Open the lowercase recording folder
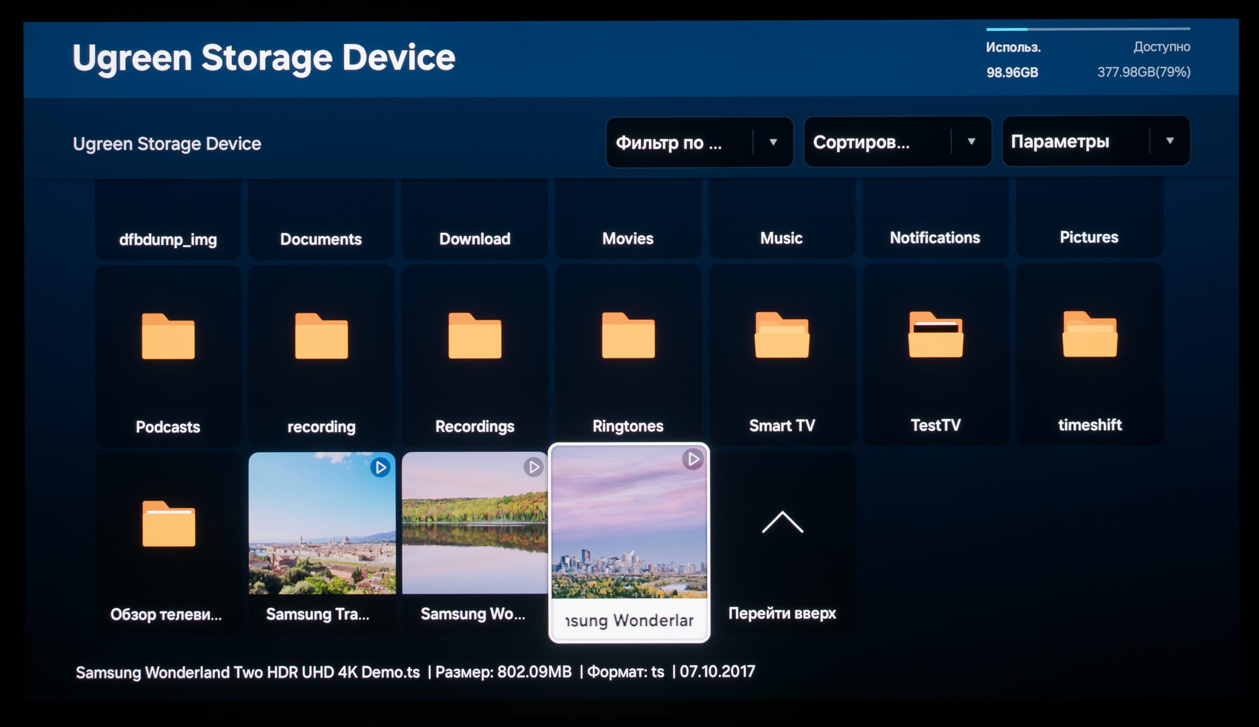 [321, 336]
